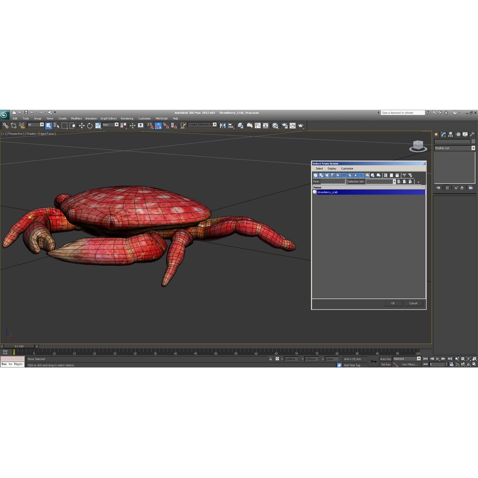Viewport: 478px width, 478px height.
Task: Open the Render Setup dialog
Action: 285,126
